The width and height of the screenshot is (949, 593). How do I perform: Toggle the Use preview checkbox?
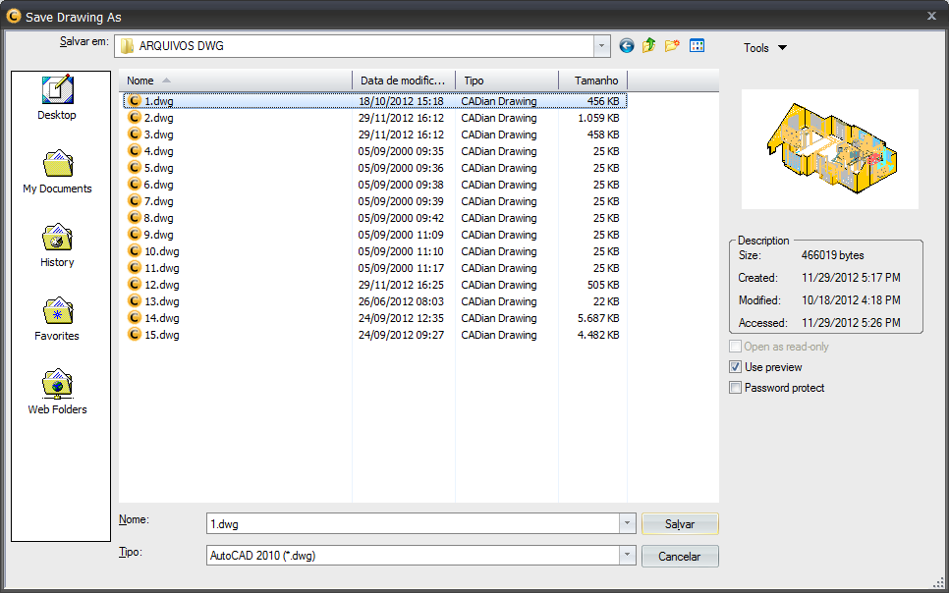coord(736,367)
